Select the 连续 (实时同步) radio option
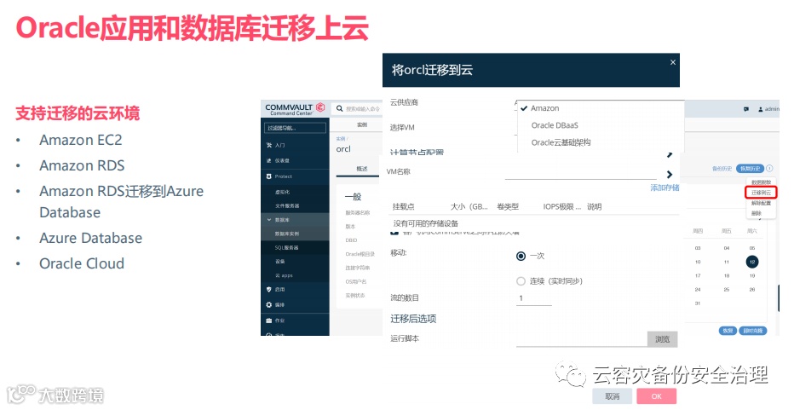 [521, 280]
